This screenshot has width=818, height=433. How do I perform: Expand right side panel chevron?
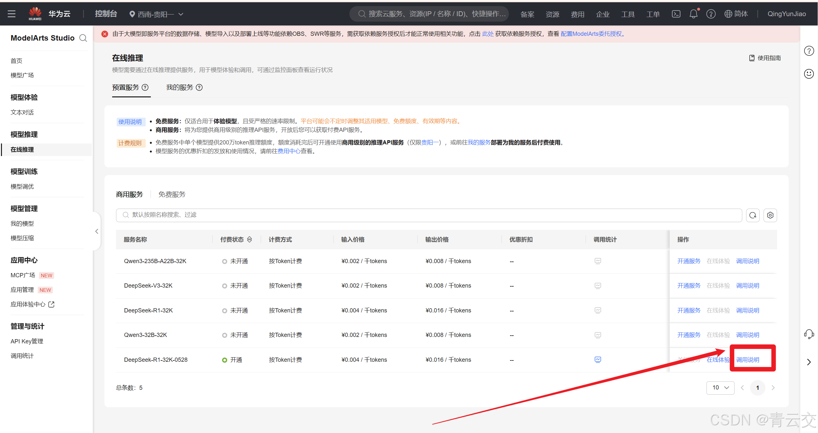click(x=809, y=362)
